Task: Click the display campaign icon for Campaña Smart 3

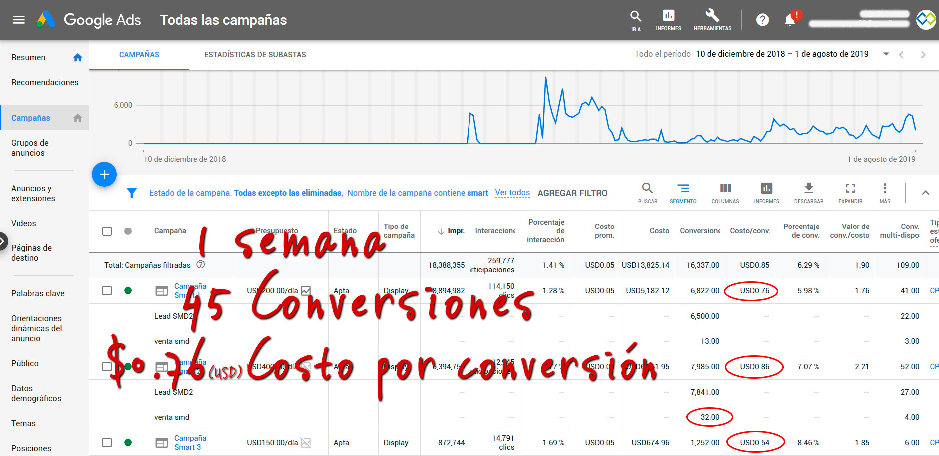Action: [x=162, y=443]
